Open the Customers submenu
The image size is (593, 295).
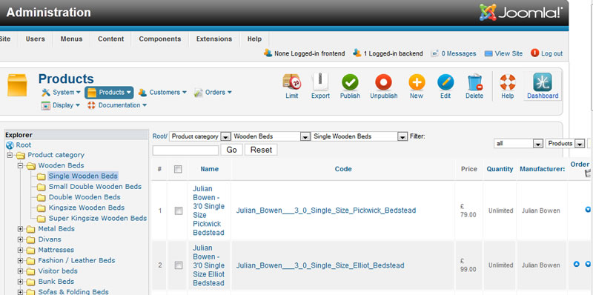tap(162, 93)
